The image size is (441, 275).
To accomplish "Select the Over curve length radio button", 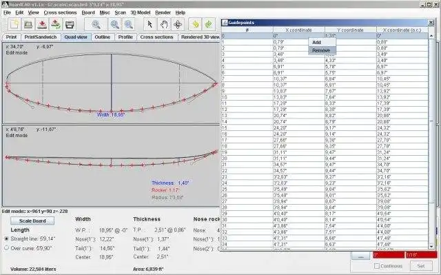I will tap(6, 248).
